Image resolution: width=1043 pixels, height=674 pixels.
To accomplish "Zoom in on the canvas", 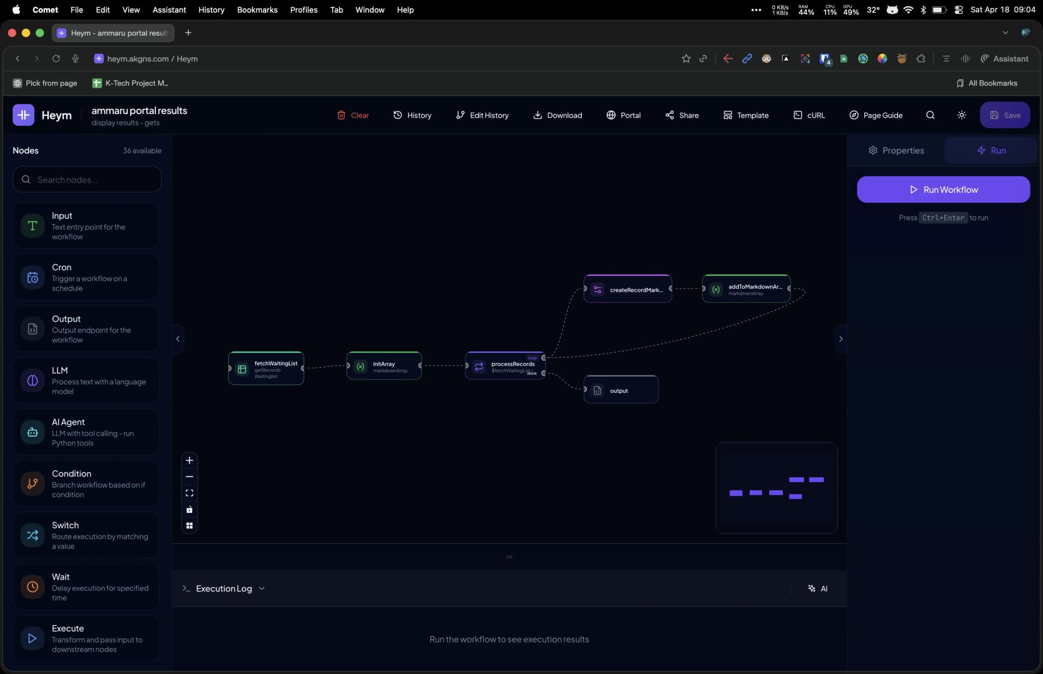I will coord(189,460).
